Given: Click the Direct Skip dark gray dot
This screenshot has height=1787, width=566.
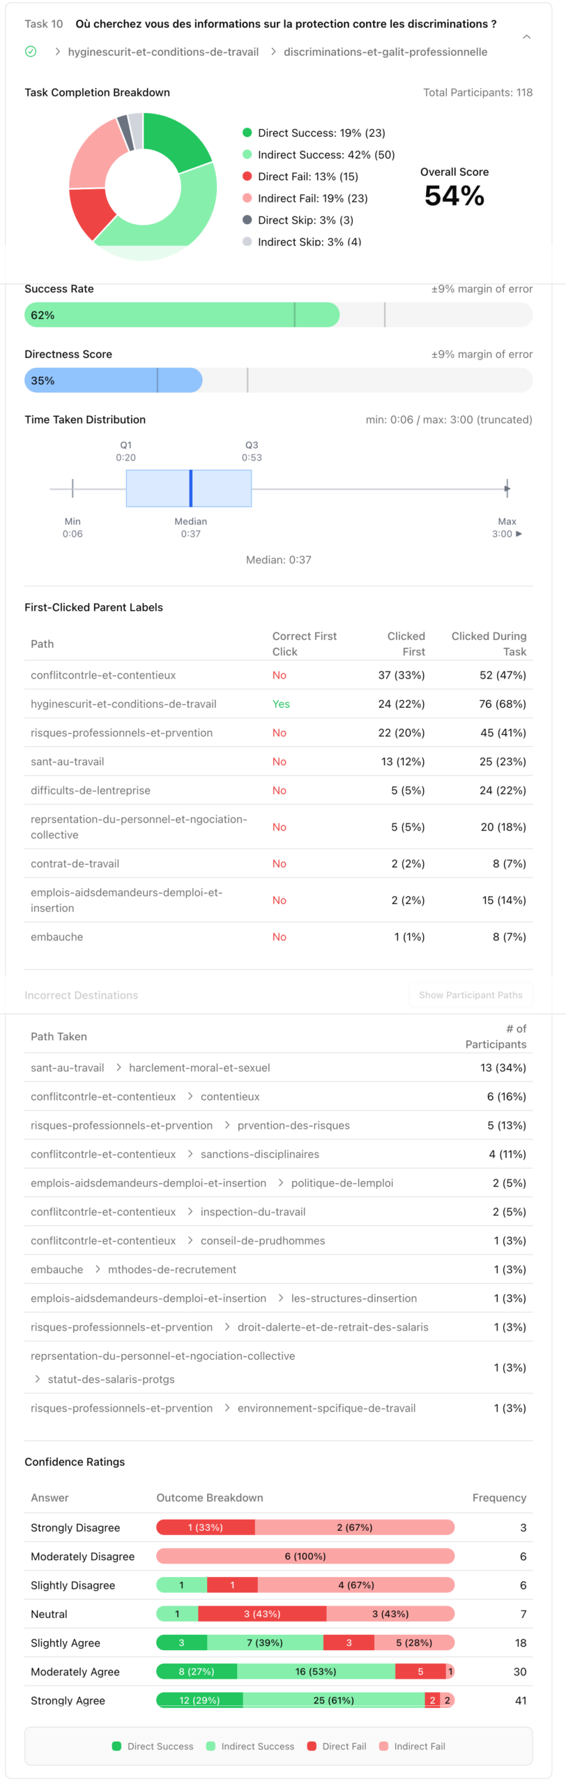Looking at the screenshot, I should pos(247,220).
